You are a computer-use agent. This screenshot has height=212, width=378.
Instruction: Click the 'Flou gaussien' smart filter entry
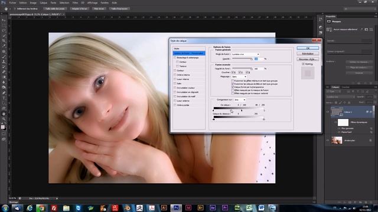[x=347, y=128]
